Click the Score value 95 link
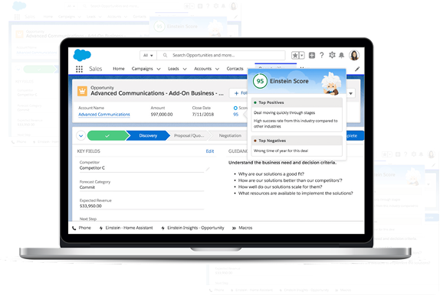 (236, 115)
